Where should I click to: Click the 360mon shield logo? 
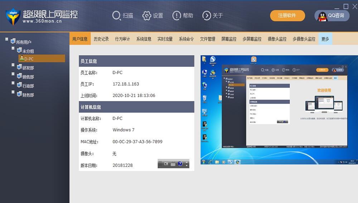coord(13,17)
